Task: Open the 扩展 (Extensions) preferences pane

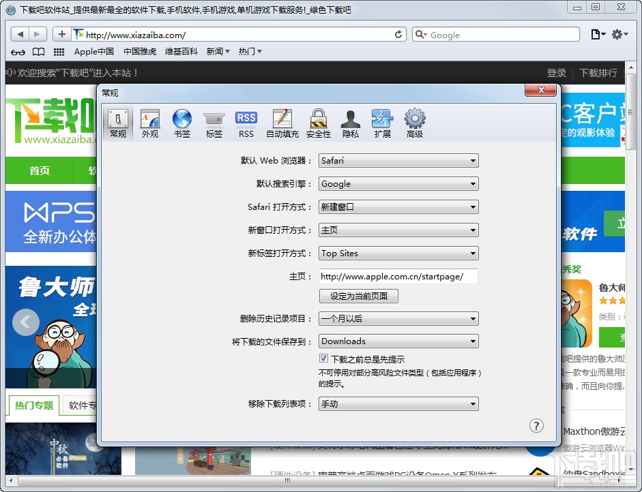Action: [382, 123]
